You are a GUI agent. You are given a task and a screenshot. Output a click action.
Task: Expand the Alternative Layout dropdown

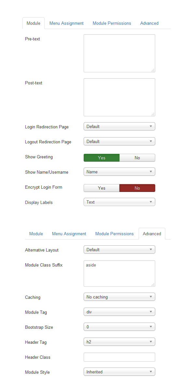119,250
